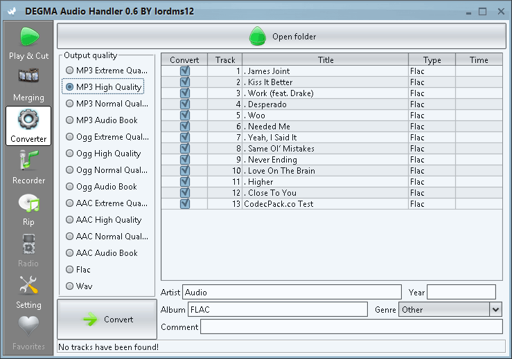
Task: Uncheck convert for Higher
Action: pos(185,182)
